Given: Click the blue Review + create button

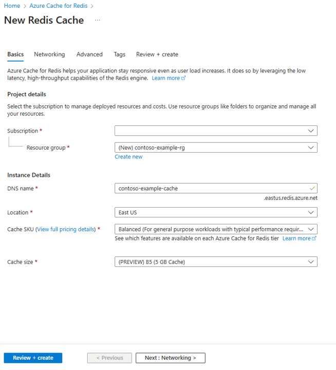Looking at the screenshot, I should [x=33, y=358].
